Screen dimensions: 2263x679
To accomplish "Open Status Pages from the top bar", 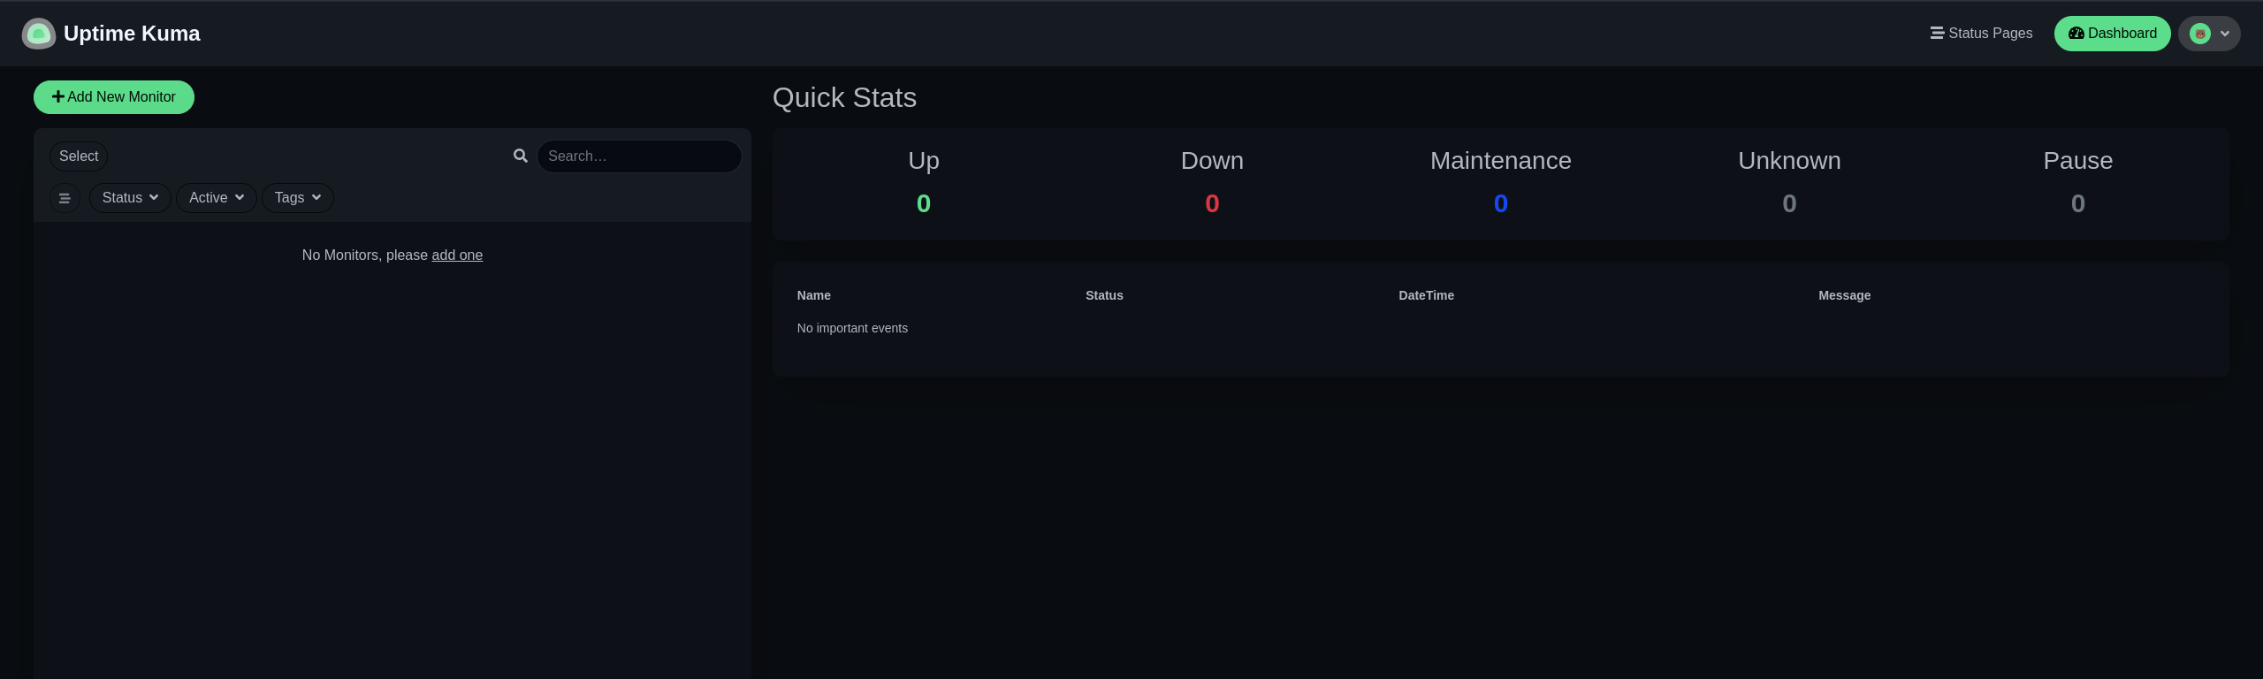I will point(1981,34).
